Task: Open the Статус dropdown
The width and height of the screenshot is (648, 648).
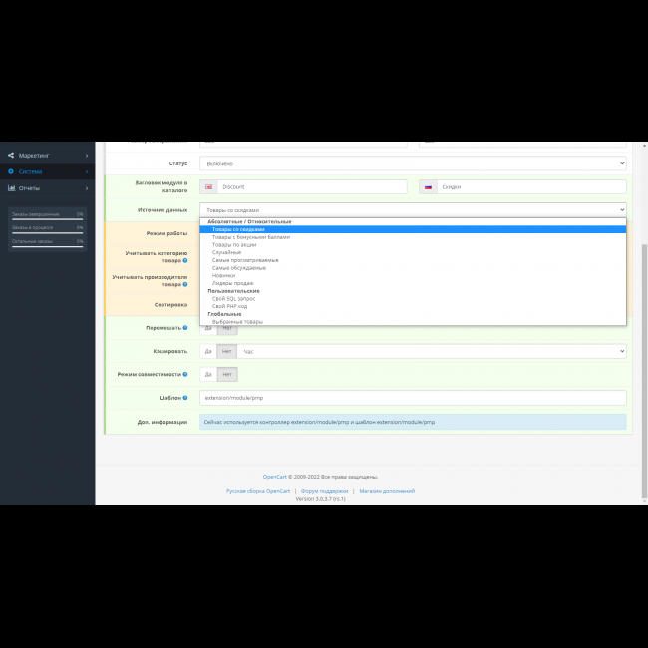Action: (x=413, y=163)
